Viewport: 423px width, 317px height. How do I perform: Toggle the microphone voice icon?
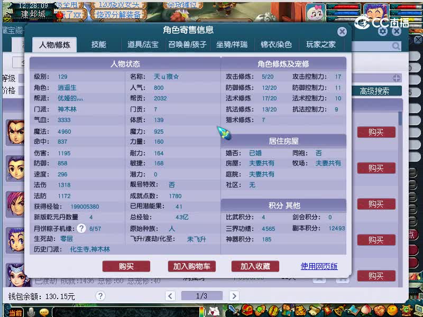coord(31,312)
